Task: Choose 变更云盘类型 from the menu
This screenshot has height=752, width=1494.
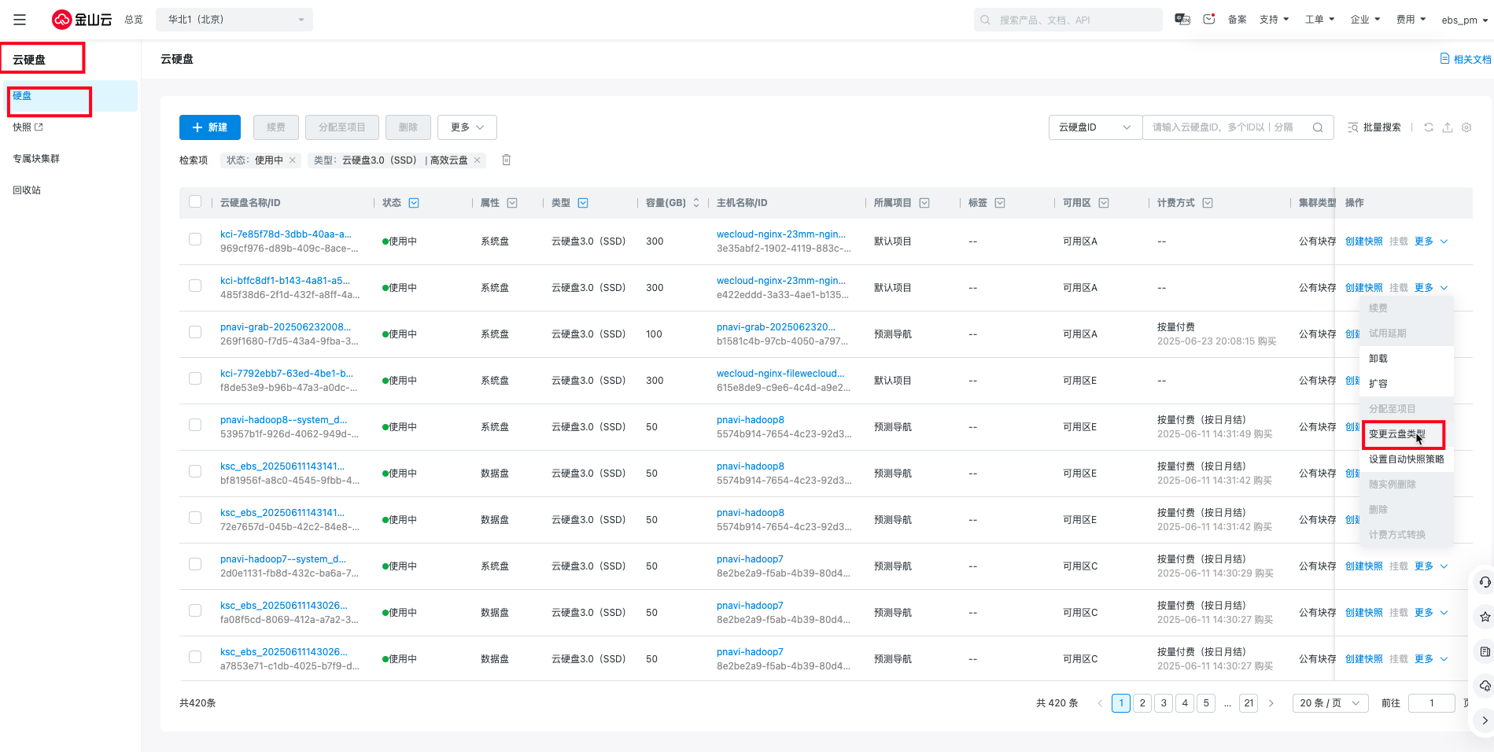Action: (1396, 434)
